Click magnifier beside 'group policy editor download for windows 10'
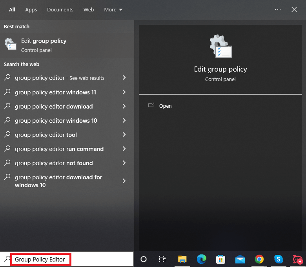The width and height of the screenshot is (306, 267). tap(7, 177)
